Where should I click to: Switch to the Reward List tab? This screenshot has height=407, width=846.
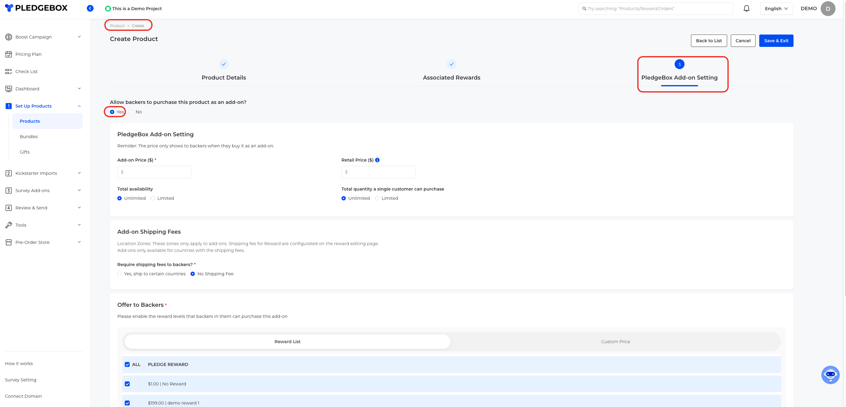[287, 342]
